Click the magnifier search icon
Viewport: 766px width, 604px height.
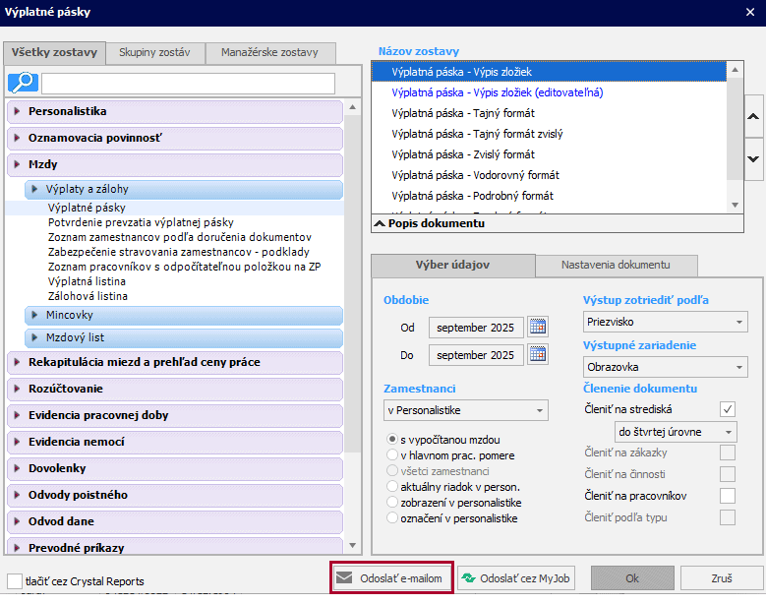(x=23, y=83)
